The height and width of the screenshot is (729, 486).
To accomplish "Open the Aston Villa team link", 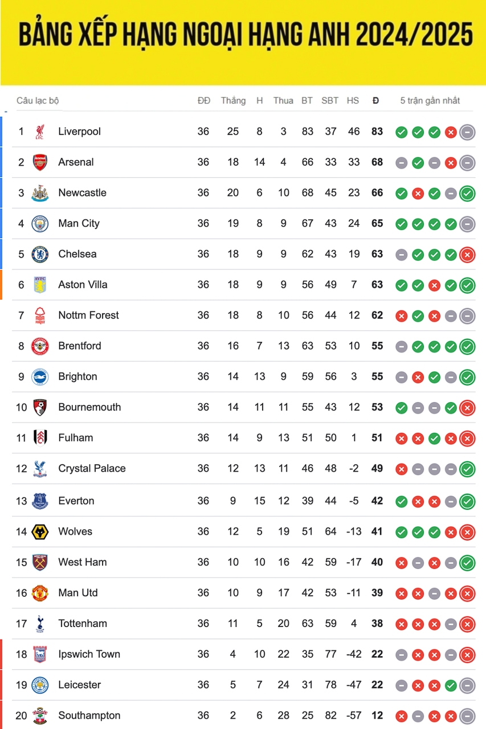I will point(83,285).
